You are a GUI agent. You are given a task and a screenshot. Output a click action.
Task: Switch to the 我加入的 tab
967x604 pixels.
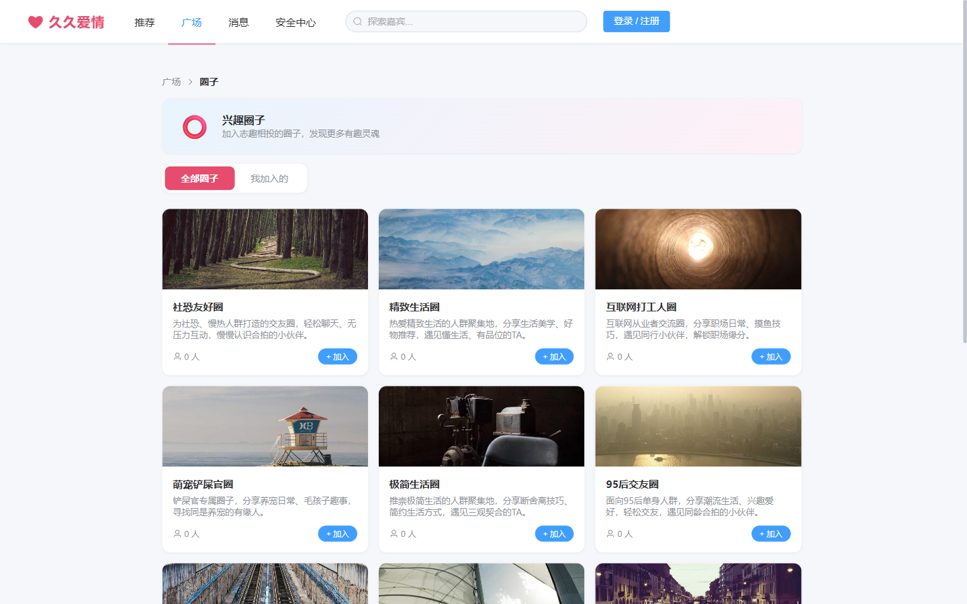pyautogui.click(x=269, y=179)
